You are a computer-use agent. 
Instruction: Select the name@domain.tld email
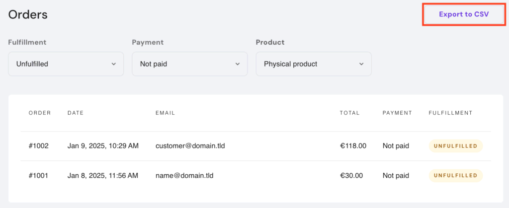(x=184, y=175)
